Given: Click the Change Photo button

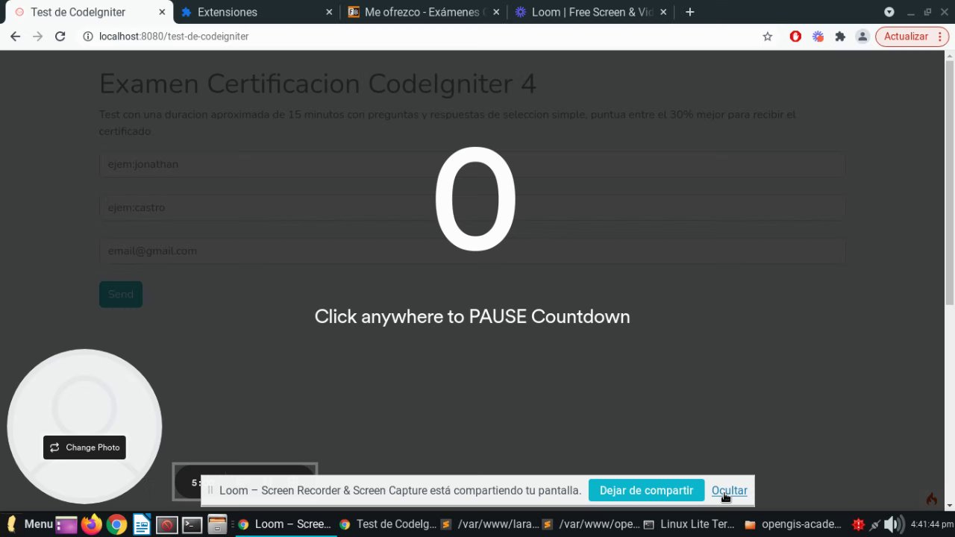Looking at the screenshot, I should click(x=84, y=447).
